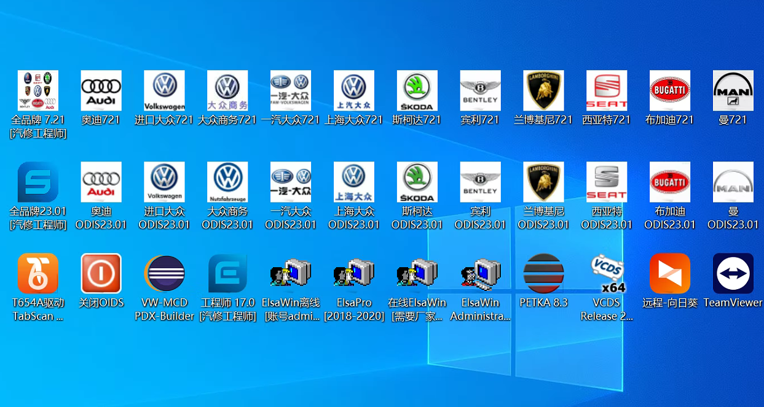This screenshot has height=407, width=764.
Task: Click the 关闭OIDS power icon
Action: (x=101, y=274)
